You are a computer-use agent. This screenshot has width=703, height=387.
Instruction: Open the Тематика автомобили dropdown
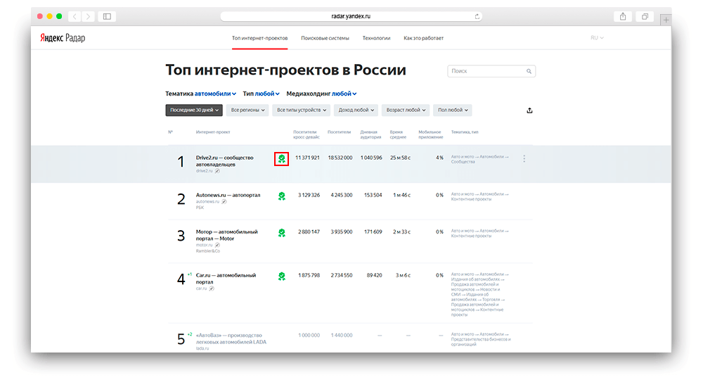[x=200, y=94]
